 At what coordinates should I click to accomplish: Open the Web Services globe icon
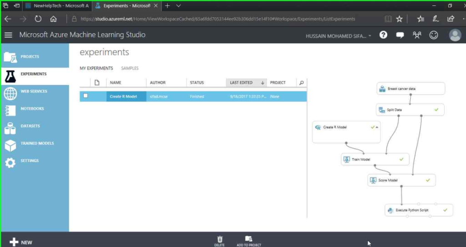pos(10,94)
